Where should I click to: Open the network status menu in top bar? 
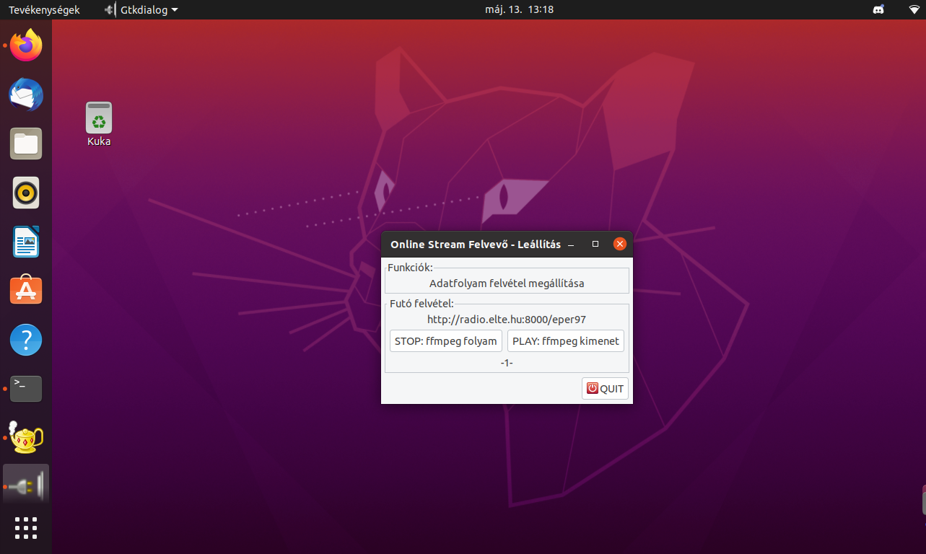(914, 10)
